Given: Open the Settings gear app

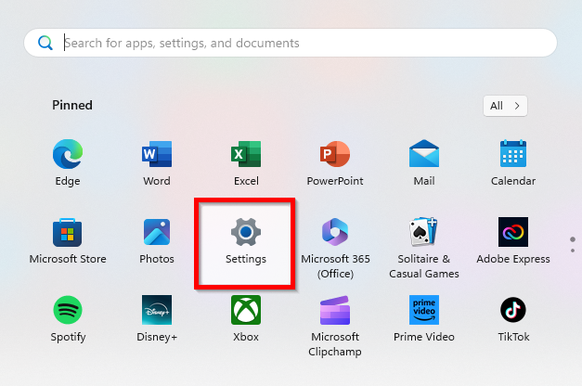Looking at the screenshot, I should pyautogui.click(x=245, y=243).
